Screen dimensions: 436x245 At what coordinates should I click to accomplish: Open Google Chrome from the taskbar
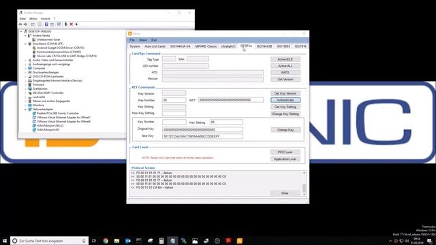[106, 241]
